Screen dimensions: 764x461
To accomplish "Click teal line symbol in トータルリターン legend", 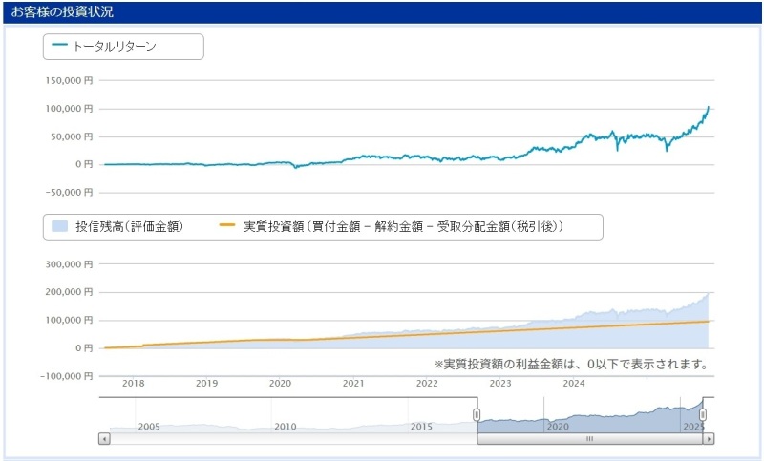I will [60, 46].
